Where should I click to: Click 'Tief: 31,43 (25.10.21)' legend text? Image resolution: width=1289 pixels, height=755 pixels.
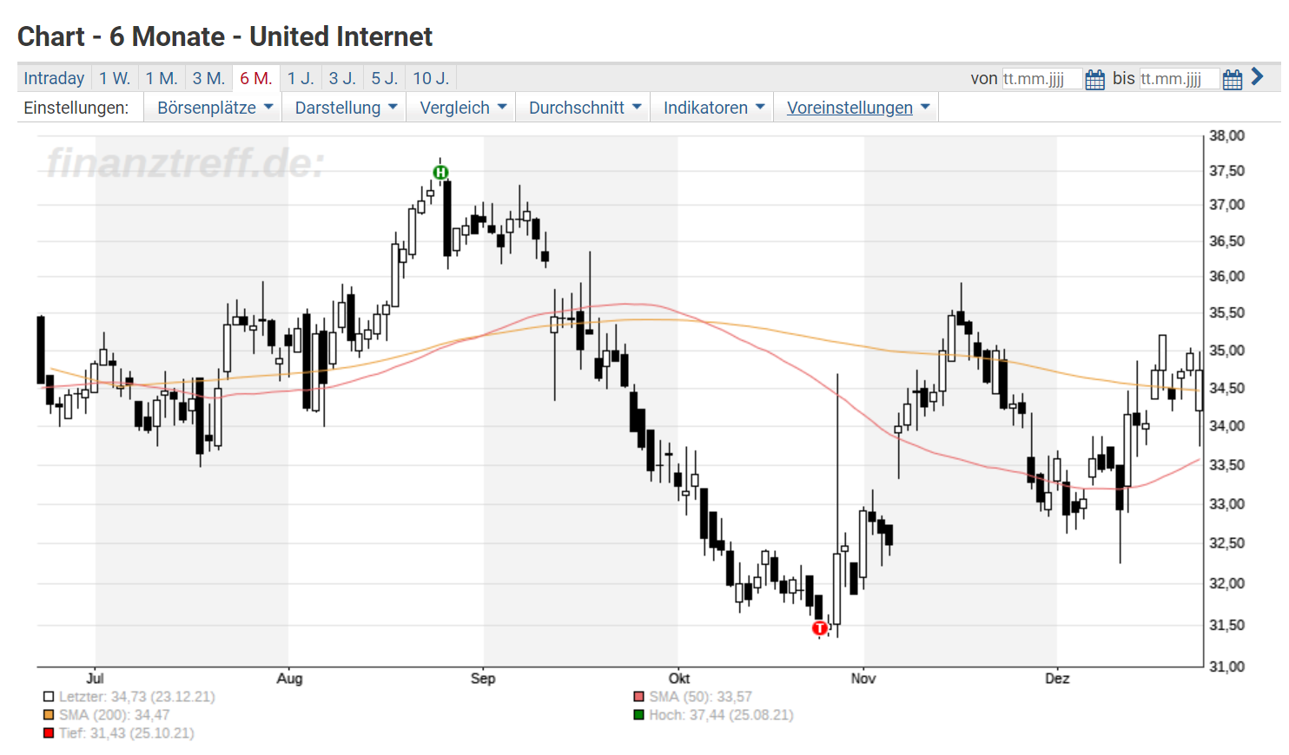(126, 733)
